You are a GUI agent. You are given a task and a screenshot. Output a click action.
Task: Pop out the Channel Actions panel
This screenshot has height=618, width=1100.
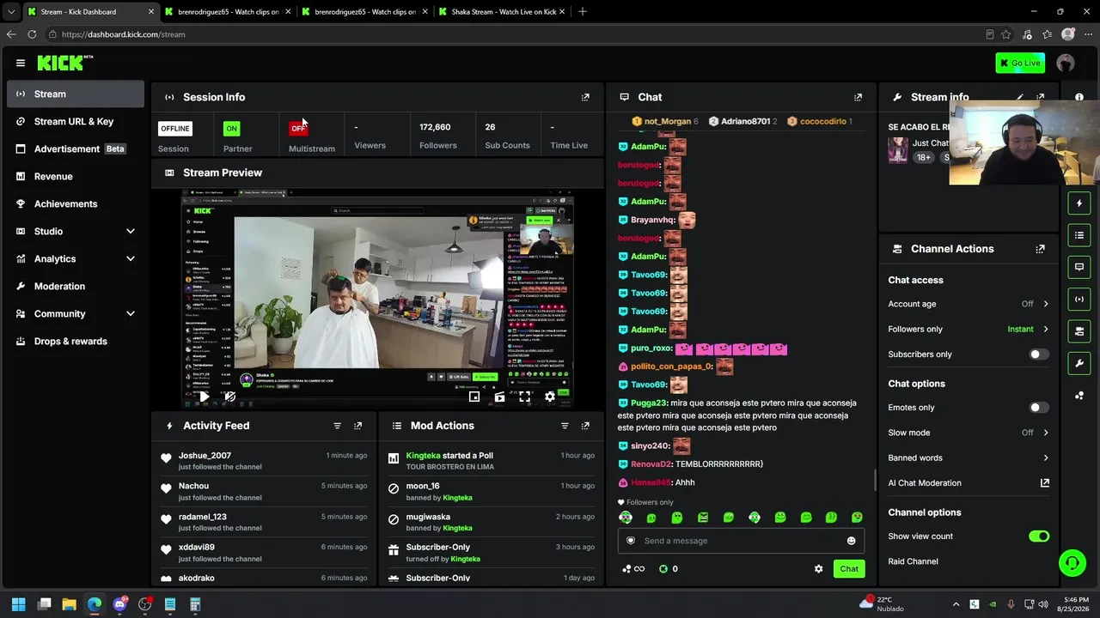point(1041,249)
